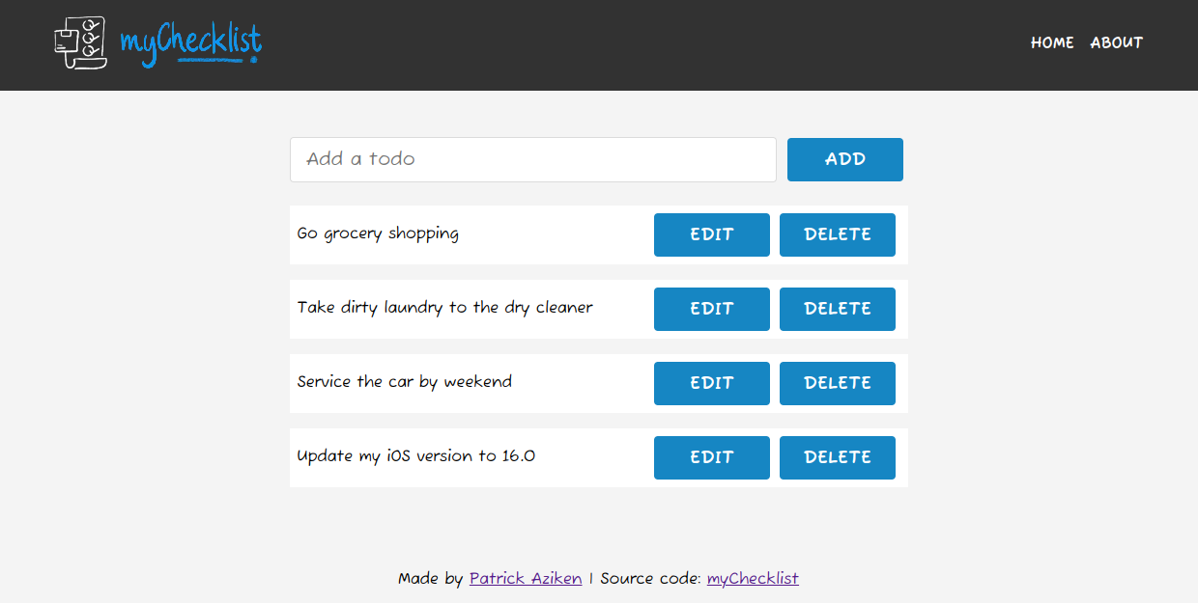
Task: Delete the dirty laundry dry cleaner todo
Action: pyautogui.click(x=837, y=309)
